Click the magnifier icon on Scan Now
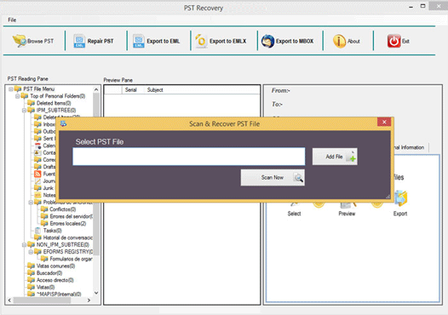 point(298,178)
